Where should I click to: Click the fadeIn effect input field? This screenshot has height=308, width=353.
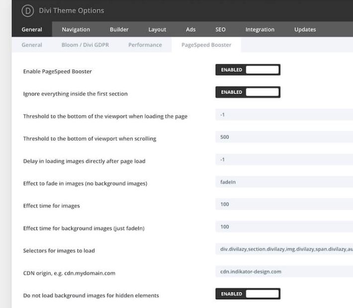[x=284, y=182]
